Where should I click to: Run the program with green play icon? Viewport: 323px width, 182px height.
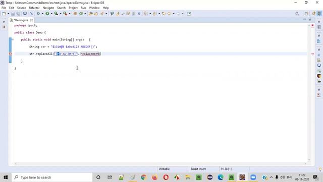47,14
